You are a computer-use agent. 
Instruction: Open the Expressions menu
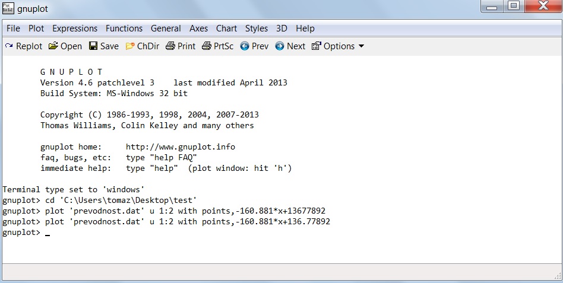(x=75, y=28)
